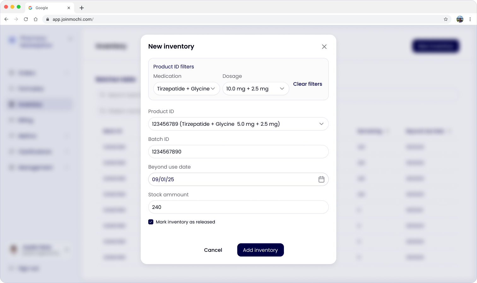Screen dimensions: 477x283
Task: Reload the current page
Action: pyautogui.click(x=26, y=19)
